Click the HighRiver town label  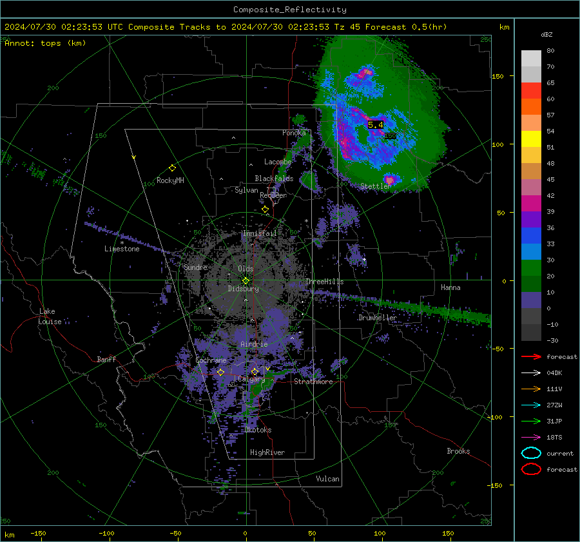pos(267,452)
